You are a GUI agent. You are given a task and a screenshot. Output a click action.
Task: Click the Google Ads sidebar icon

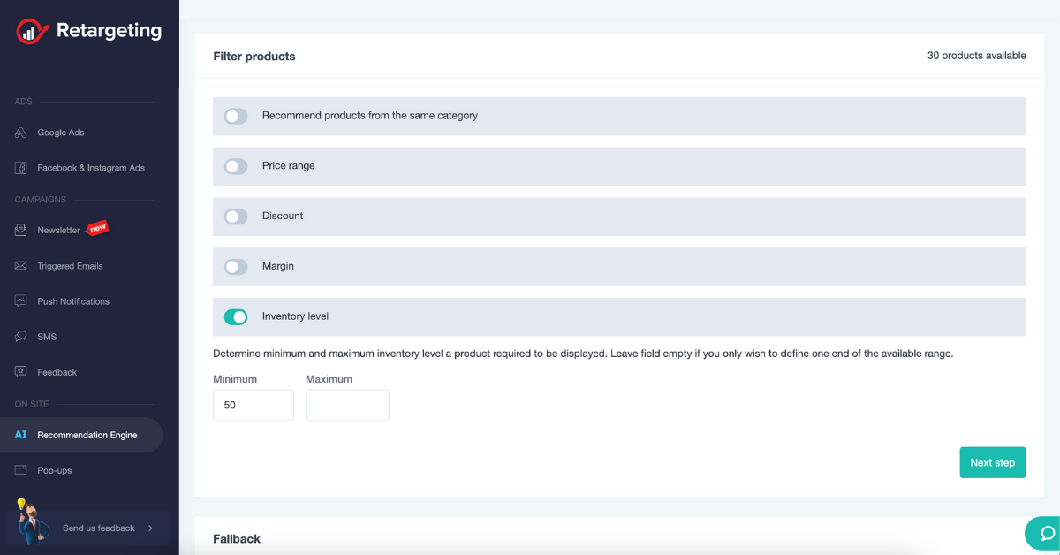pyautogui.click(x=21, y=133)
